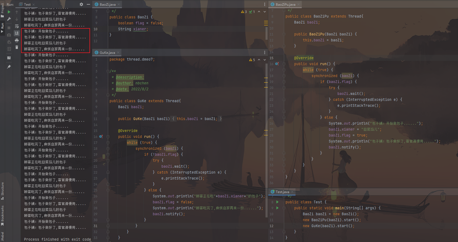Toggle soft-wrap in the Run console
The image size is (458, 242).
[17, 26]
